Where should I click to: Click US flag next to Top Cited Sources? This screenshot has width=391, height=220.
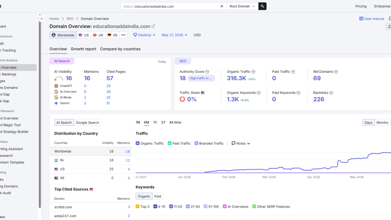[91, 190]
